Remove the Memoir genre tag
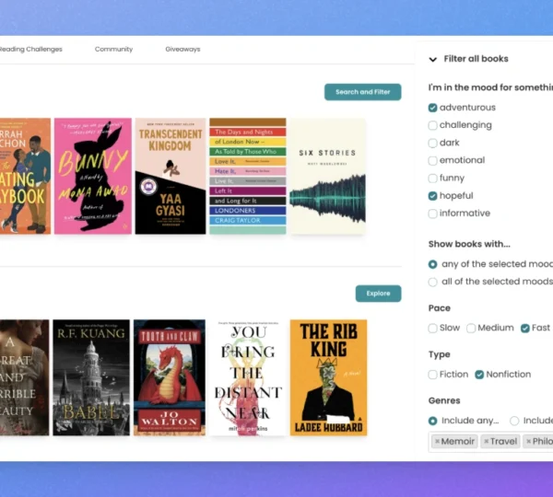The height and width of the screenshot is (497, 553). [x=438, y=442]
